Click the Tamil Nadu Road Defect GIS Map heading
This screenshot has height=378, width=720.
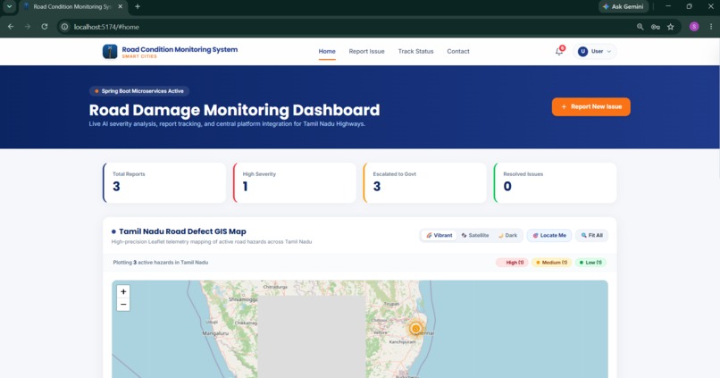click(182, 231)
